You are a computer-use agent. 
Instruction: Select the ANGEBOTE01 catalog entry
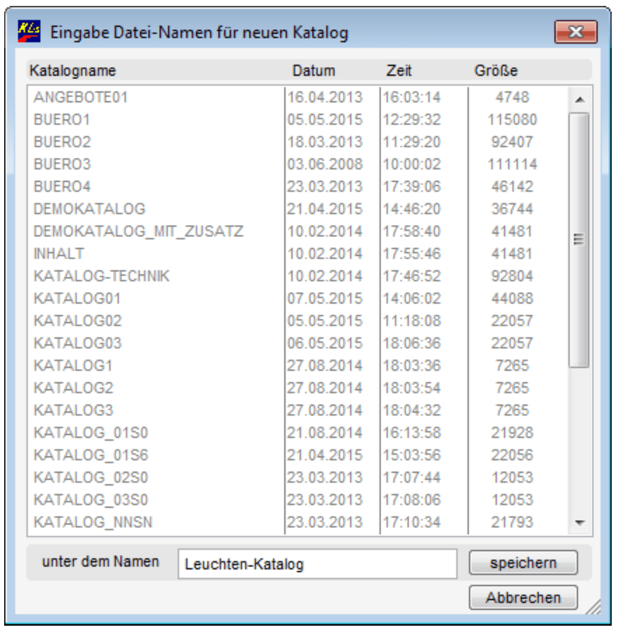pos(81,97)
